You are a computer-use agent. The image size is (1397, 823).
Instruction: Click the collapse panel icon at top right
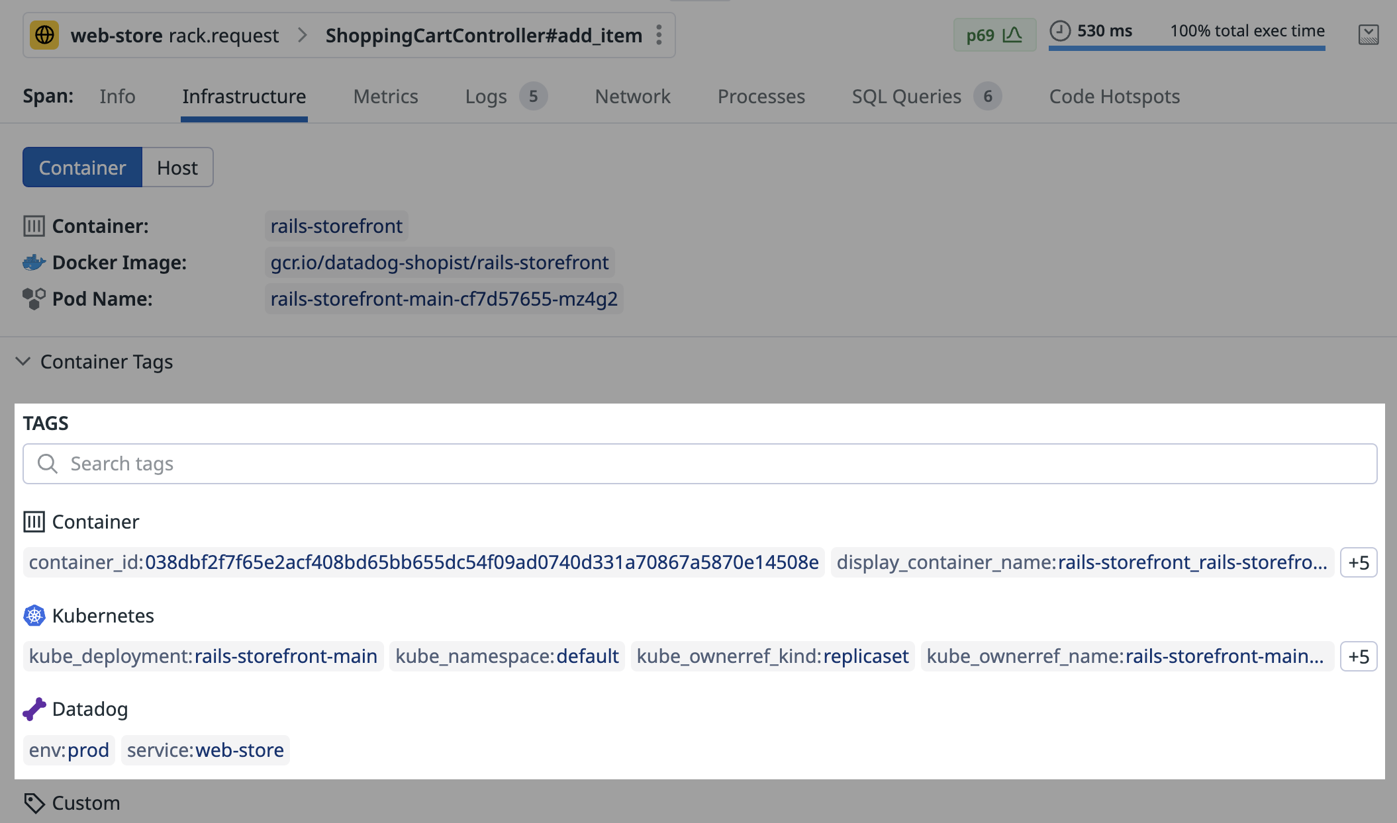click(x=1369, y=34)
